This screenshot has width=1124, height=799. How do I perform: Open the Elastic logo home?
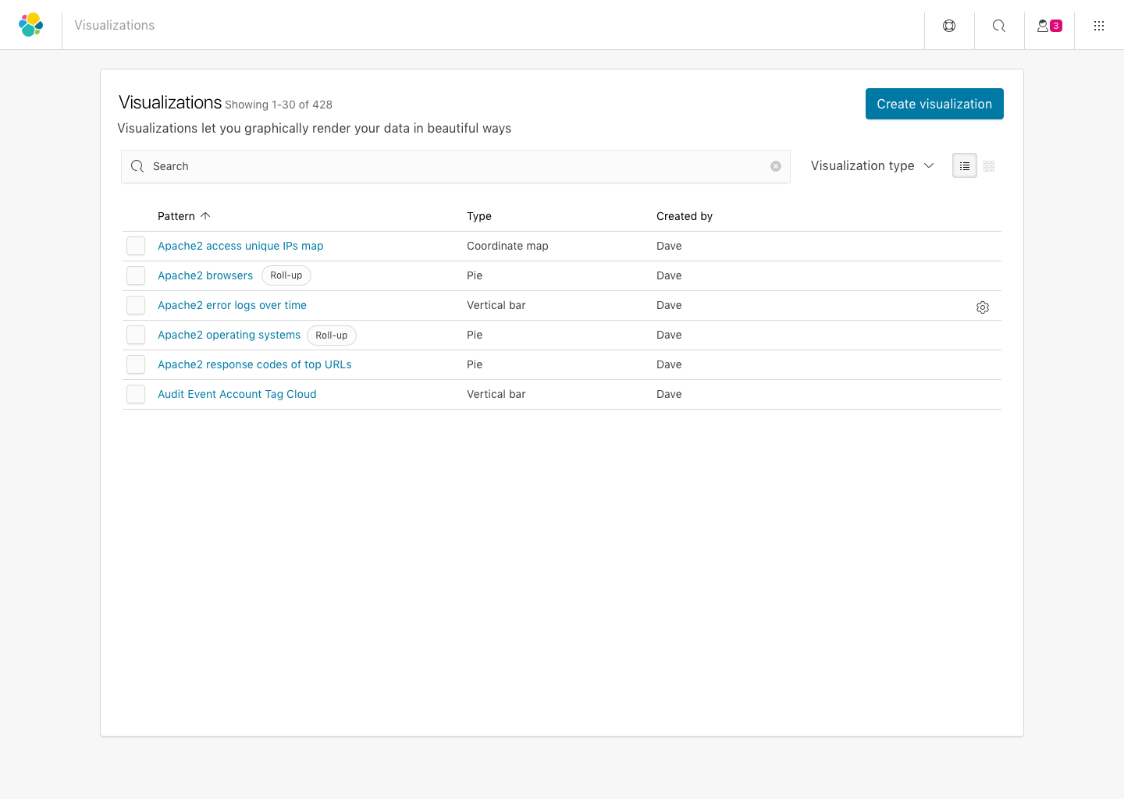[x=31, y=25]
